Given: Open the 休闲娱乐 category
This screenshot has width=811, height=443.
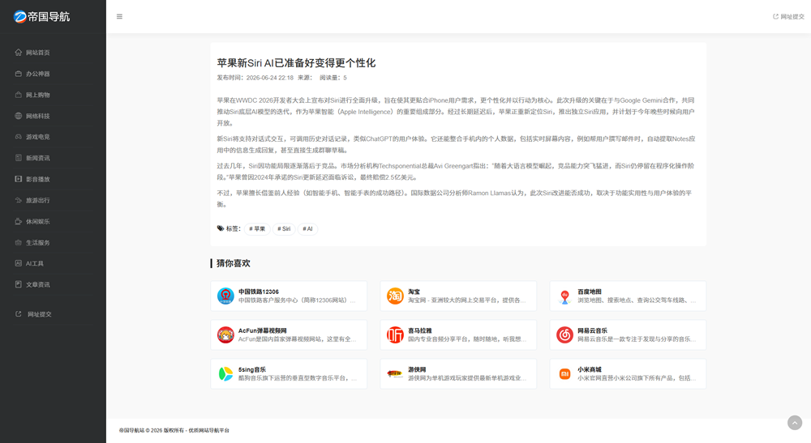Looking at the screenshot, I should pyautogui.click(x=38, y=222).
